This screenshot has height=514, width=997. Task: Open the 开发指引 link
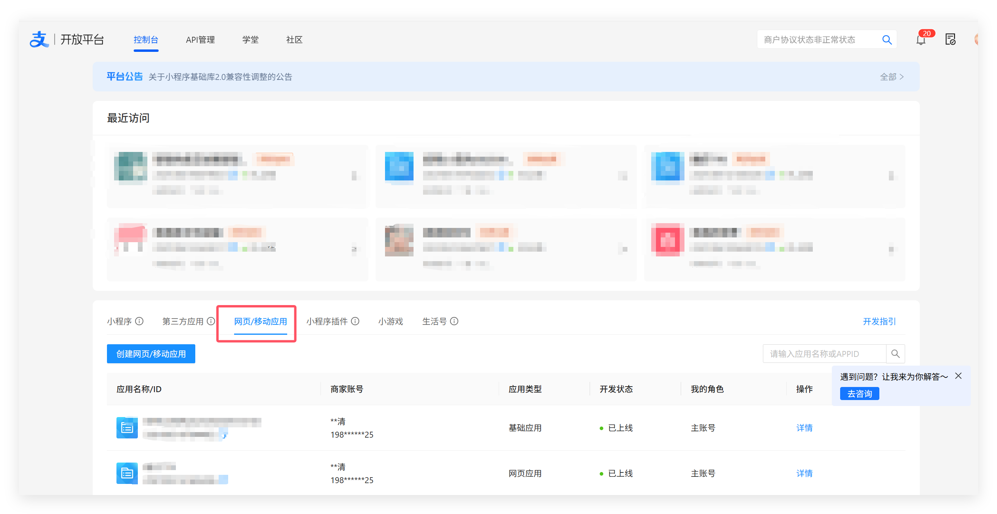point(879,321)
